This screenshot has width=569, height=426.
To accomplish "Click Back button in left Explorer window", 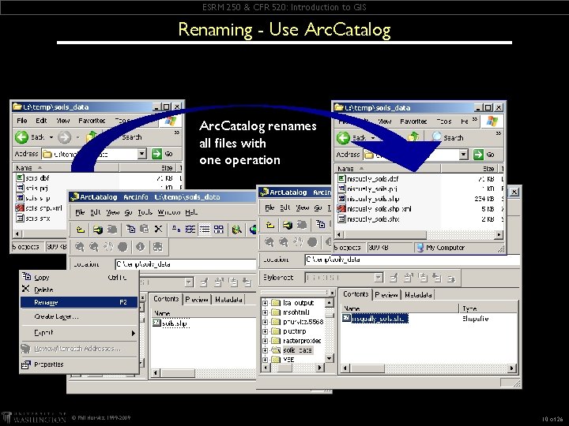I will (34, 137).
